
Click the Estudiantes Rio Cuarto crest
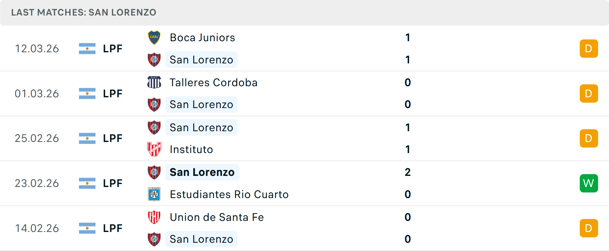click(154, 194)
